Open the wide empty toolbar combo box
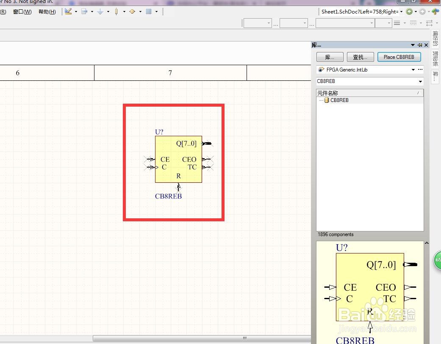Viewport: 441px width, 344px height. click(345, 23)
